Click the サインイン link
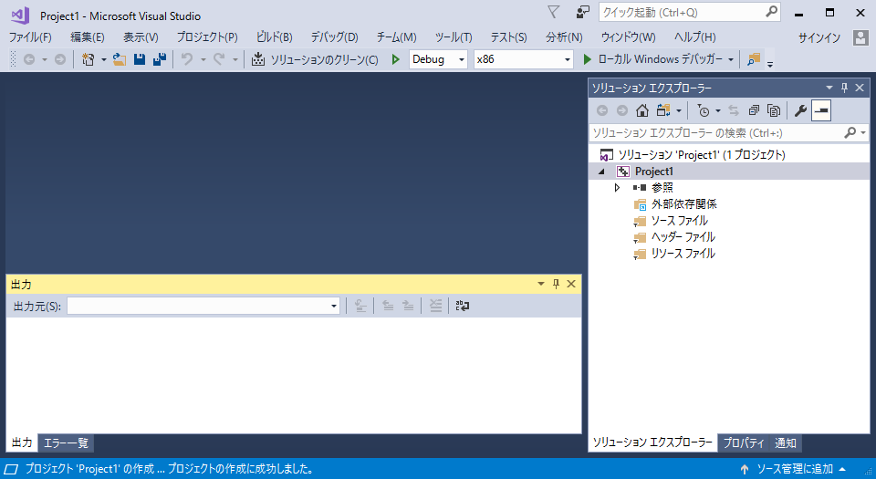 [x=819, y=38]
